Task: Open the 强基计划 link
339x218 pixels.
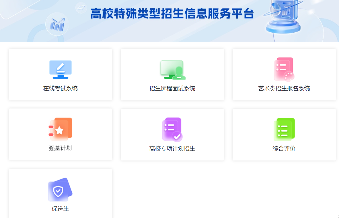Action: 60,148
